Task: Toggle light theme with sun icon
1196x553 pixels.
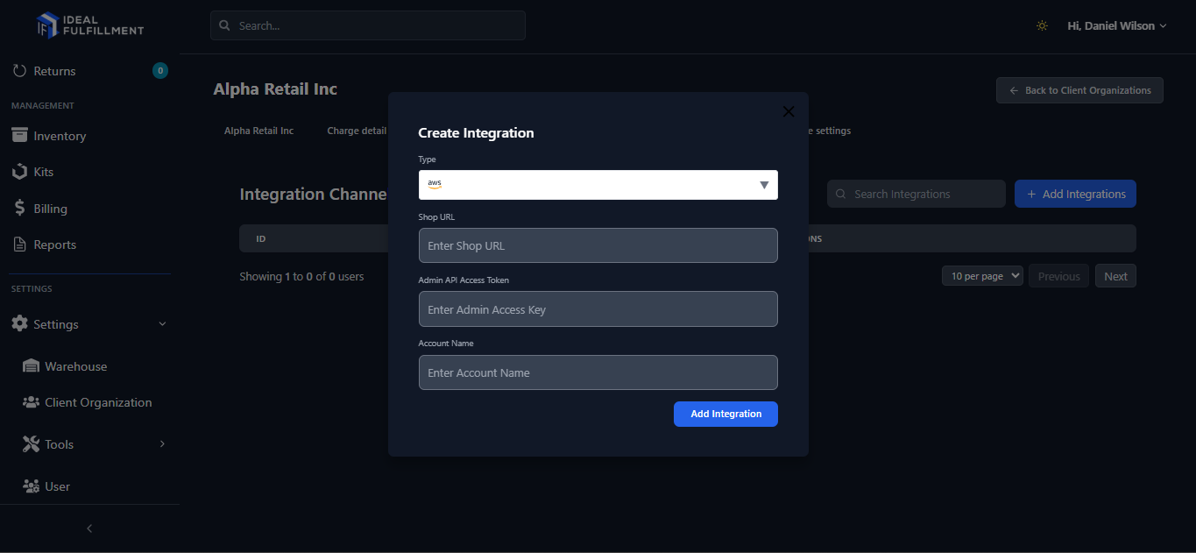Action: click(1042, 26)
